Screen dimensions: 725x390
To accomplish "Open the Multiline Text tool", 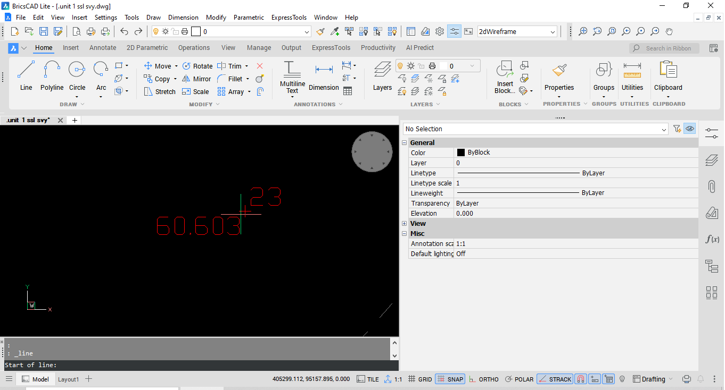I will point(292,77).
